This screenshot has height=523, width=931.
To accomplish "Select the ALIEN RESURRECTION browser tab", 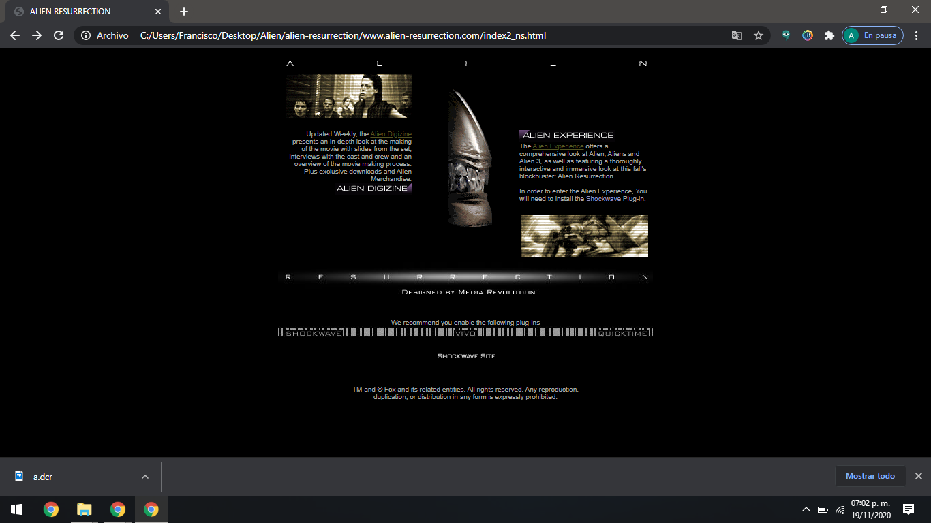I will tap(89, 12).
